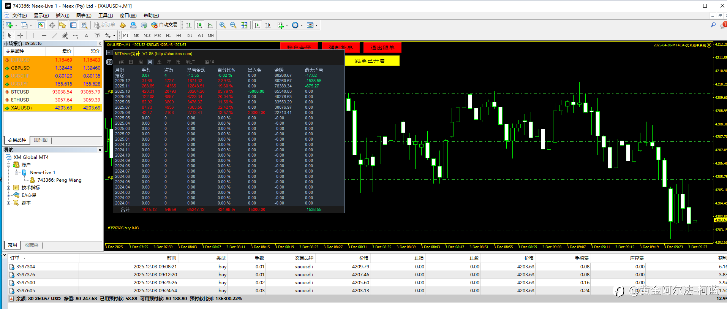This screenshot has width=727, height=309.
Task: Expand the EA交易 tree node
Action: [9, 195]
